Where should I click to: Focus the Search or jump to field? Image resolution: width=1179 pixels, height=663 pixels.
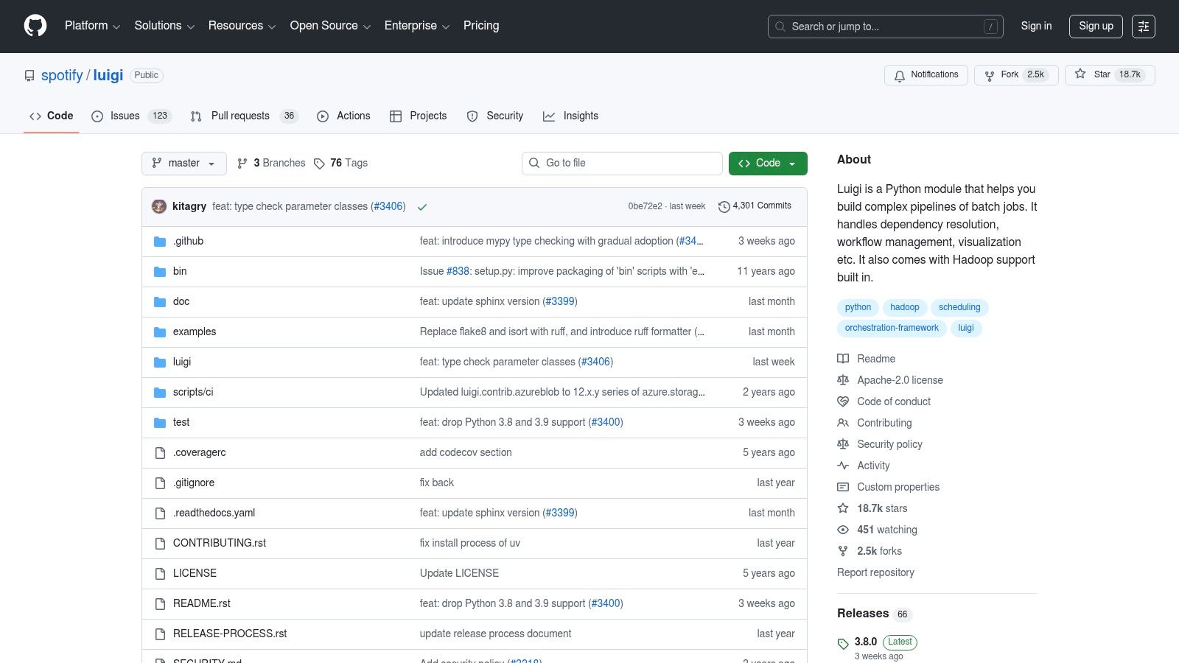885,27
